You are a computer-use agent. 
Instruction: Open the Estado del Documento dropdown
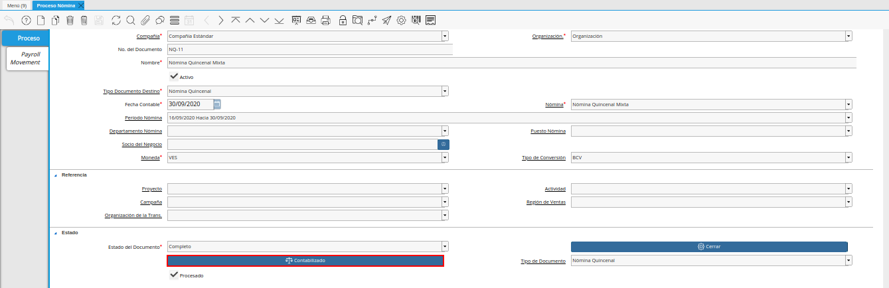click(445, 246)
